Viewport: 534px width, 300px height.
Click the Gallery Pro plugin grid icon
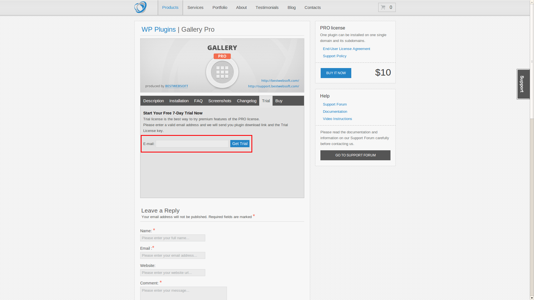click(222, 72)
